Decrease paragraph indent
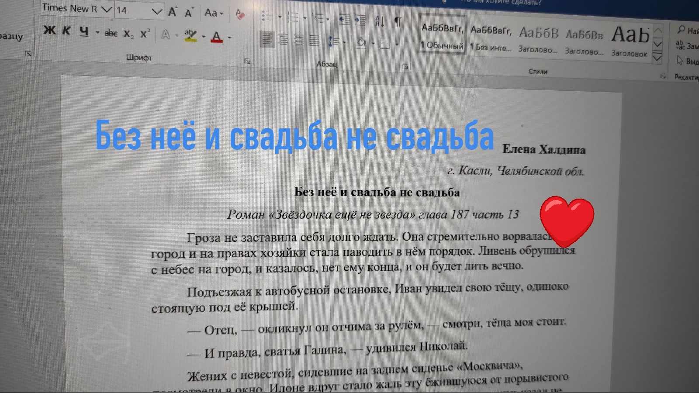This screenshot has height=393, width=699. coord(344,19)
